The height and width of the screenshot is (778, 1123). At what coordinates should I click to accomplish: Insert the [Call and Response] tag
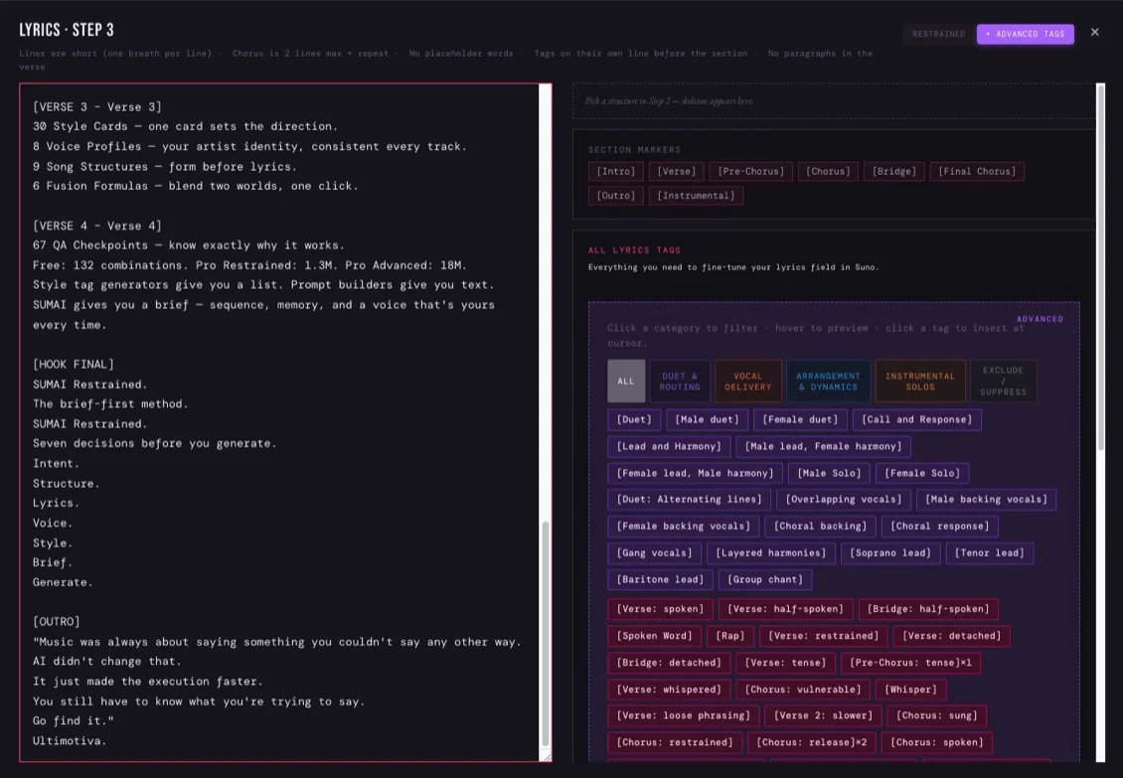[916, 420]
